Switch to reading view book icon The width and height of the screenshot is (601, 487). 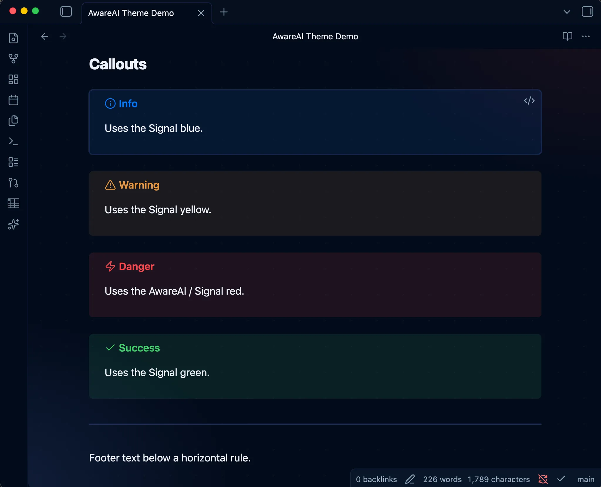point(568,36)
